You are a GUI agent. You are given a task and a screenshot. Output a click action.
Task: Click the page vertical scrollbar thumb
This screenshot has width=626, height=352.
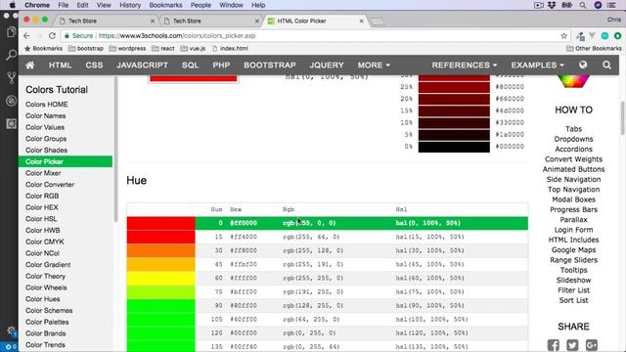coord(622,118)
